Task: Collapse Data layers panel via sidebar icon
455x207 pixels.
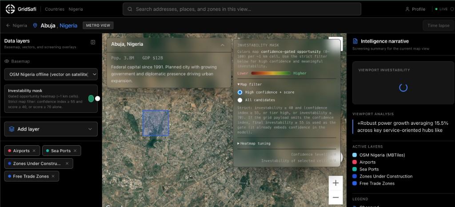Action: click(x=93, y=42)
